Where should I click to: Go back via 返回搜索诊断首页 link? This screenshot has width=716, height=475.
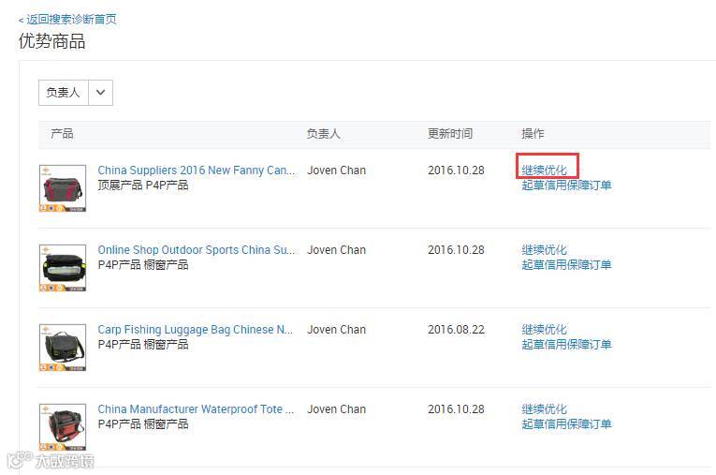click(x=67, y=19)
